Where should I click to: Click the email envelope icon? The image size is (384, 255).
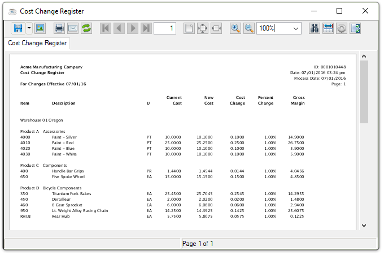pyautogui.click(x=73, y=28)
